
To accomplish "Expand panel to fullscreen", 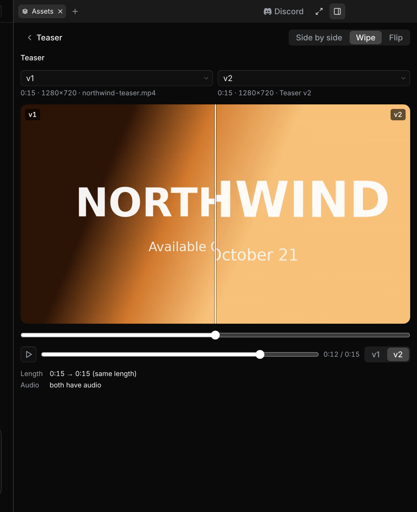I will point(319,11).
